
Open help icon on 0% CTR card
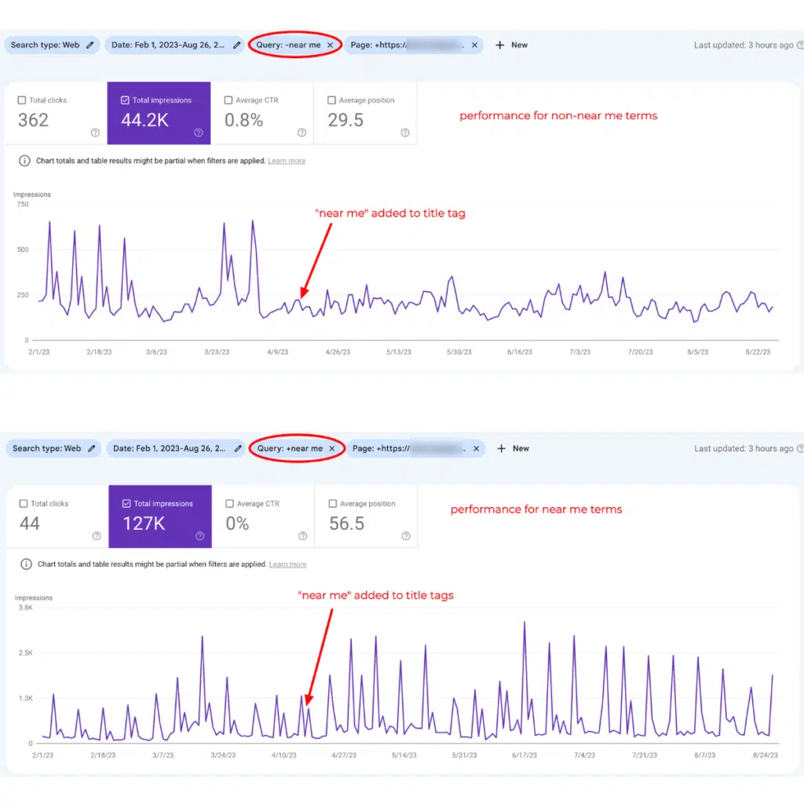303,535
